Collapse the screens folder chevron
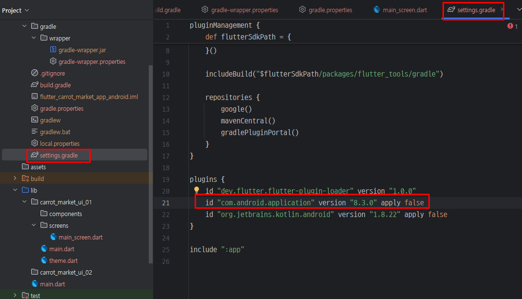522x299 pixels. click(34, 225)
